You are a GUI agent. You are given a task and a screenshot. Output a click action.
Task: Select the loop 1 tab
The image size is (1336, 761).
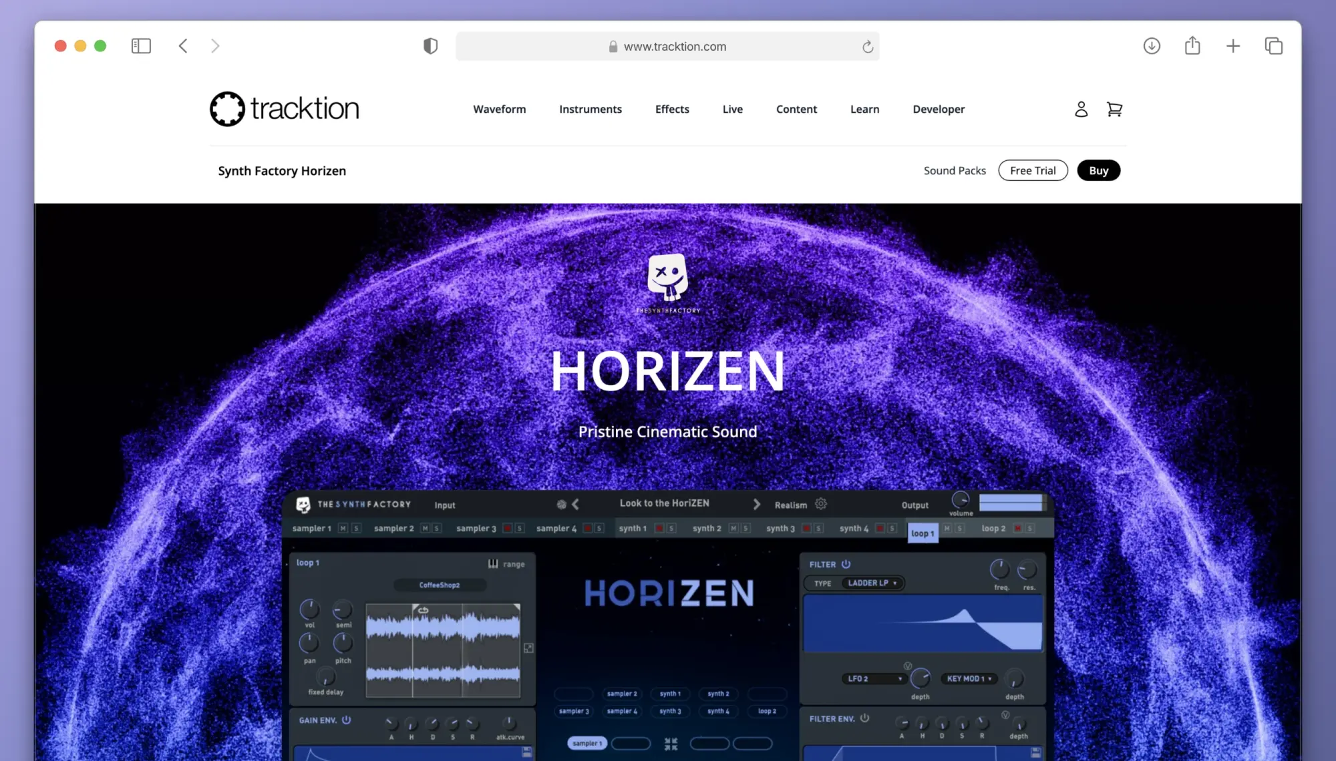(x=923, y=533)
